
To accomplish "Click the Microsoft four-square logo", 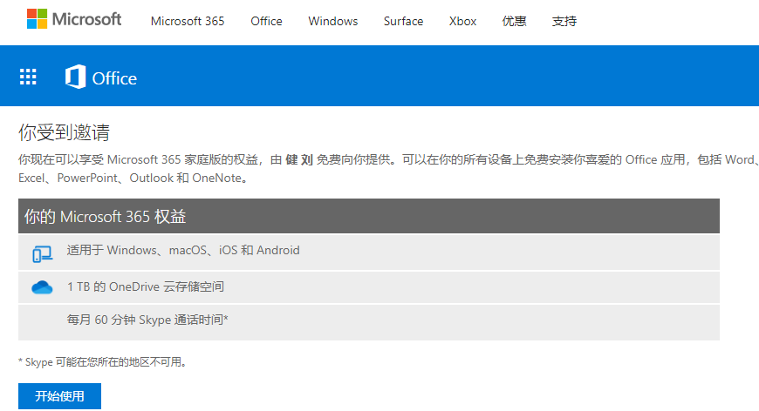I will pyautogui.click(x=38, y=20).
